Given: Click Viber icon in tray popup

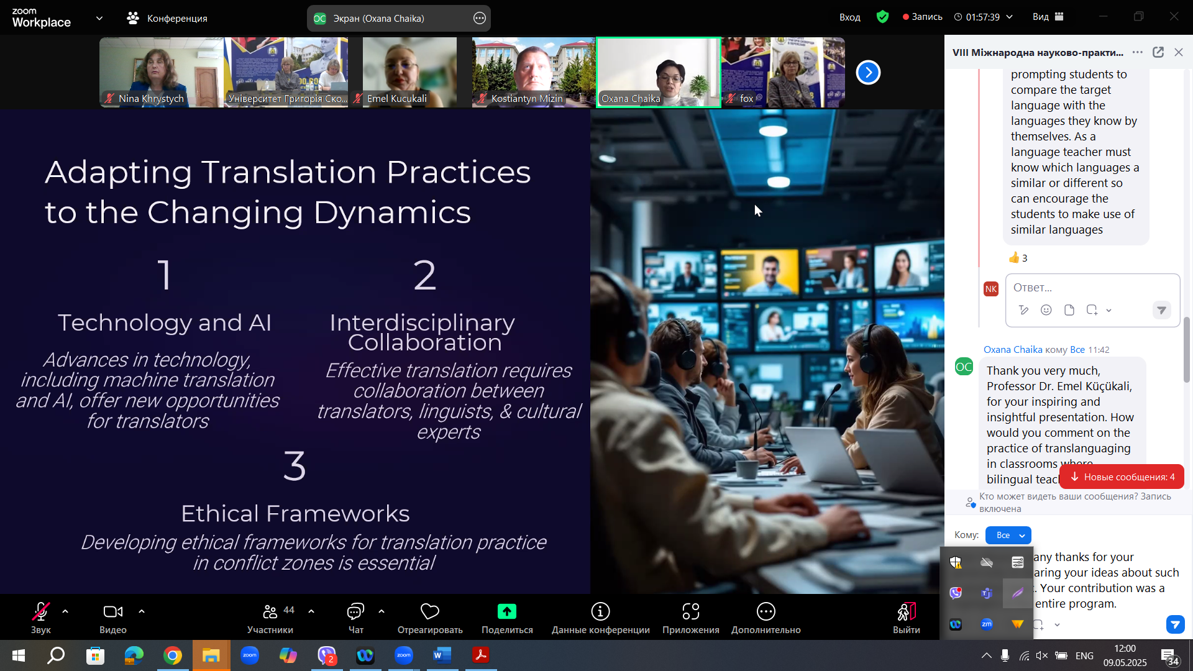Looking at the screenshot, I should click(x=956, y=593).
